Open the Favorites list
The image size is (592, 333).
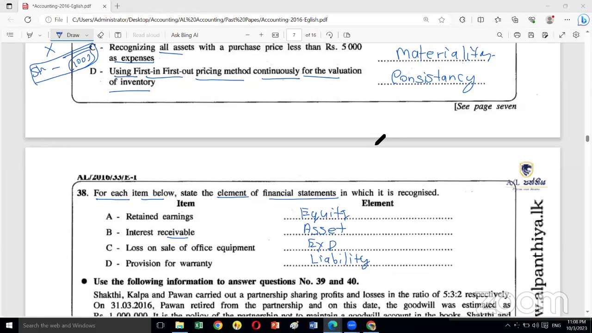(498, 20)
